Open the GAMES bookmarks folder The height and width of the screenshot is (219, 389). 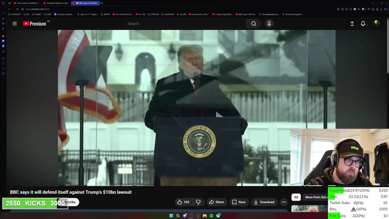coord(36,14)
